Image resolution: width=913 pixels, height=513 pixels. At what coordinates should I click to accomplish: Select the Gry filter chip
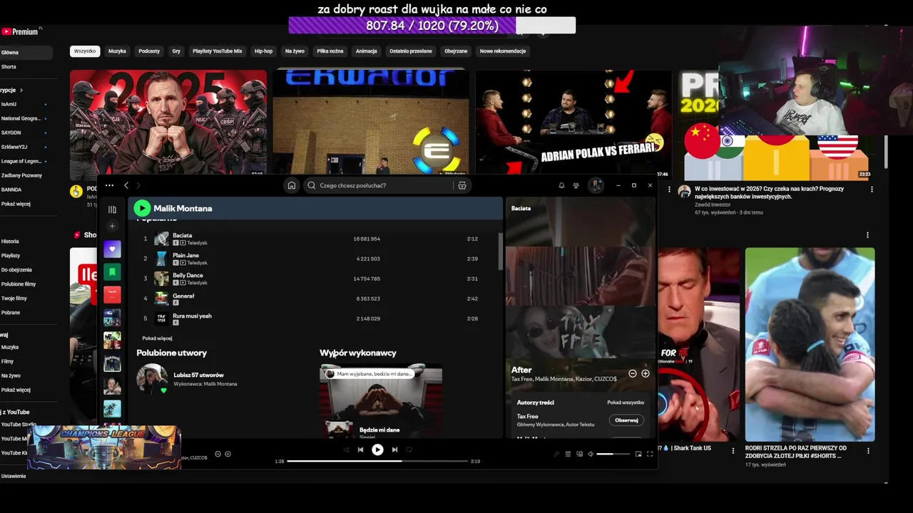(x=176, y=51)
